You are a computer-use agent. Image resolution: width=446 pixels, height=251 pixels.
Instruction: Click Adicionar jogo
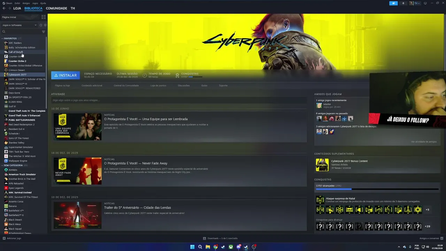(x=12, y=238)
